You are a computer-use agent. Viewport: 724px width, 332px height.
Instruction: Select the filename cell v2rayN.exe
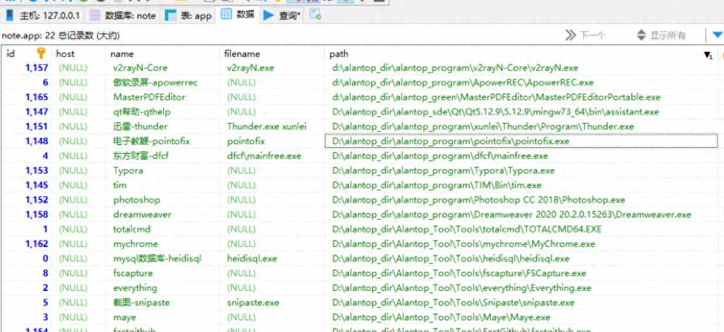click(x=250, y=68)
